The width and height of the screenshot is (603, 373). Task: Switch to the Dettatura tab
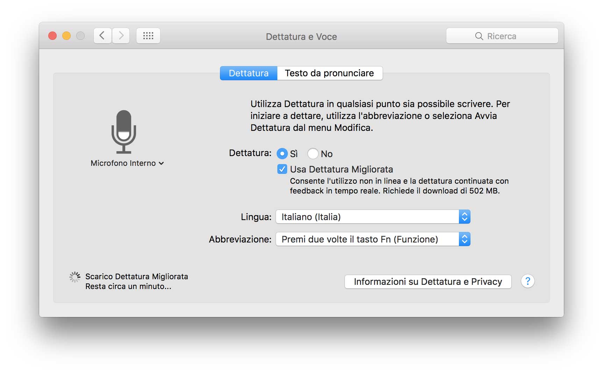pos(249,73)
